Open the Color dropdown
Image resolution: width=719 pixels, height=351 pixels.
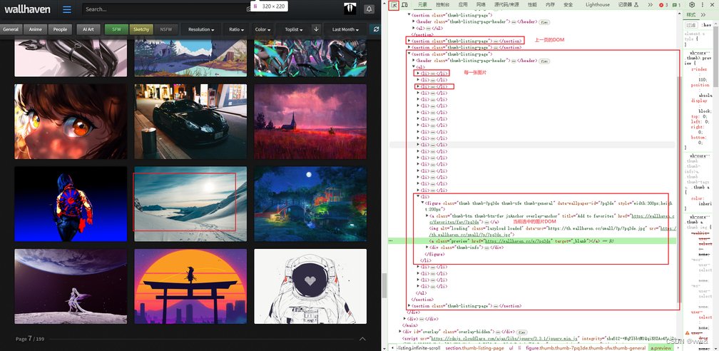262,29
